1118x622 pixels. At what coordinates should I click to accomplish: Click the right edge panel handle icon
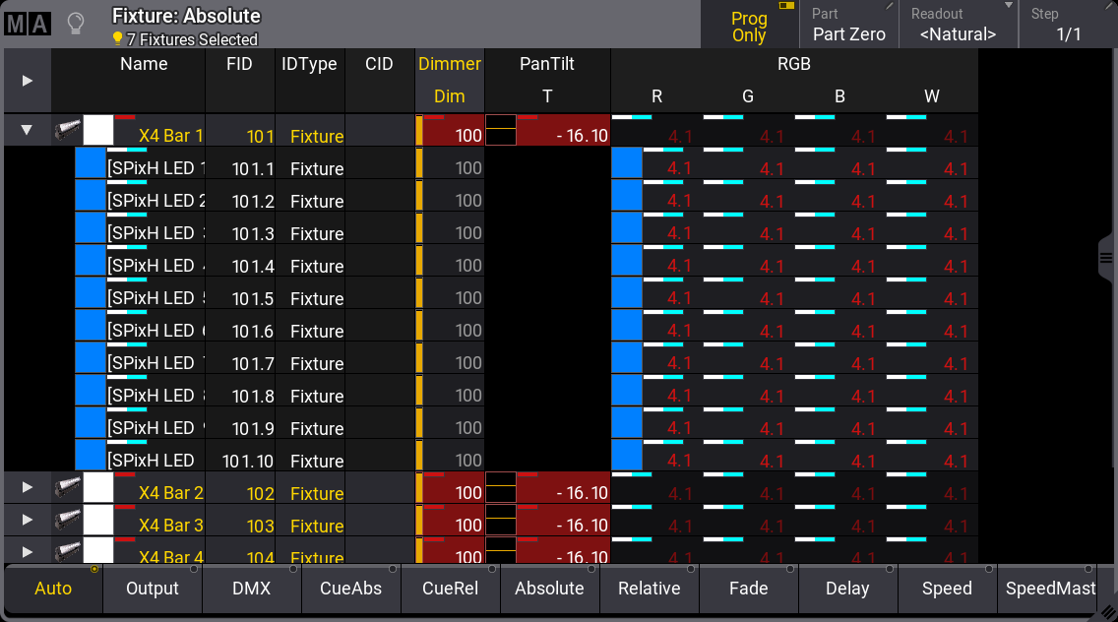(x=1105, y=257)
